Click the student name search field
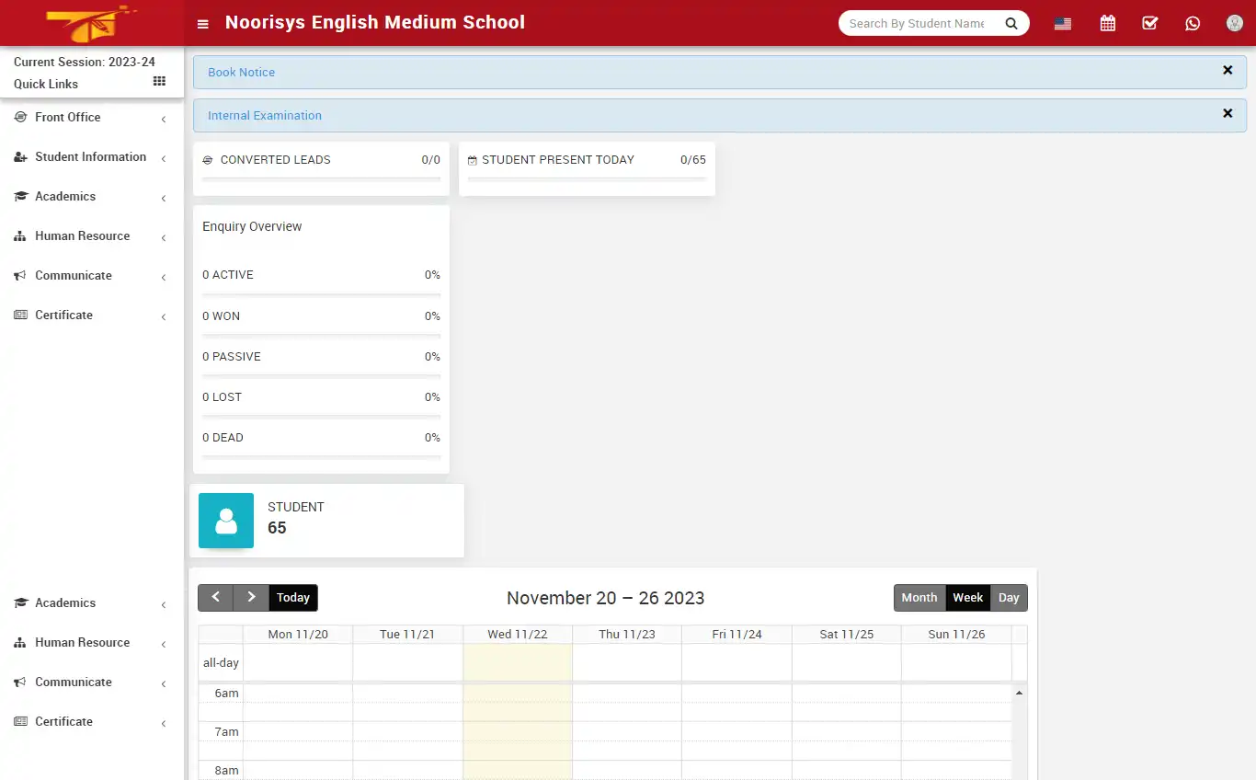 [915, 23]
